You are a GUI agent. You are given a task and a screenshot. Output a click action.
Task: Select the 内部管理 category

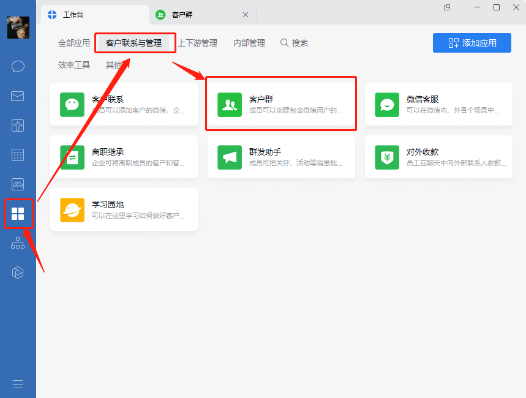(249, 43)
